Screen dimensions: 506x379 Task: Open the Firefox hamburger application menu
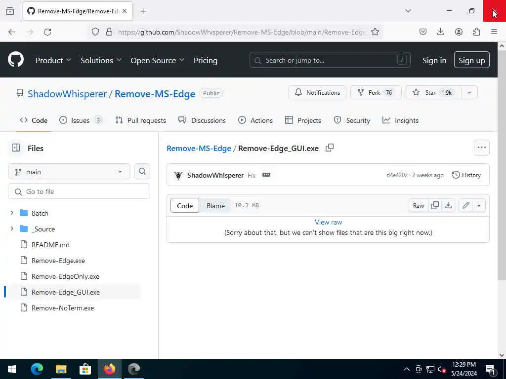click(x=494, y=32)
